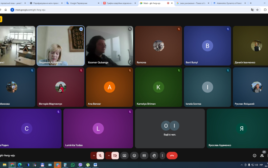Click the 'Ещё 6 чел.' participants tile
This screenshot has width=268, height=168.
pyautogui.click(x=170, y=128)
